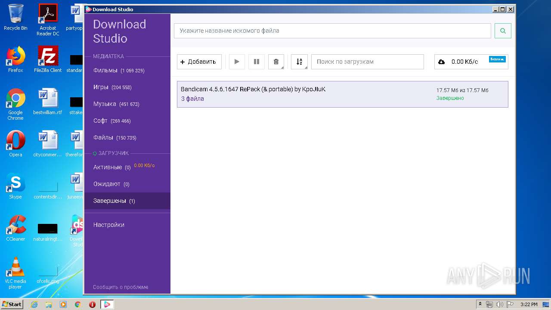551x310 pixels.
Task: Start download with the play icon
Action: 237,62
